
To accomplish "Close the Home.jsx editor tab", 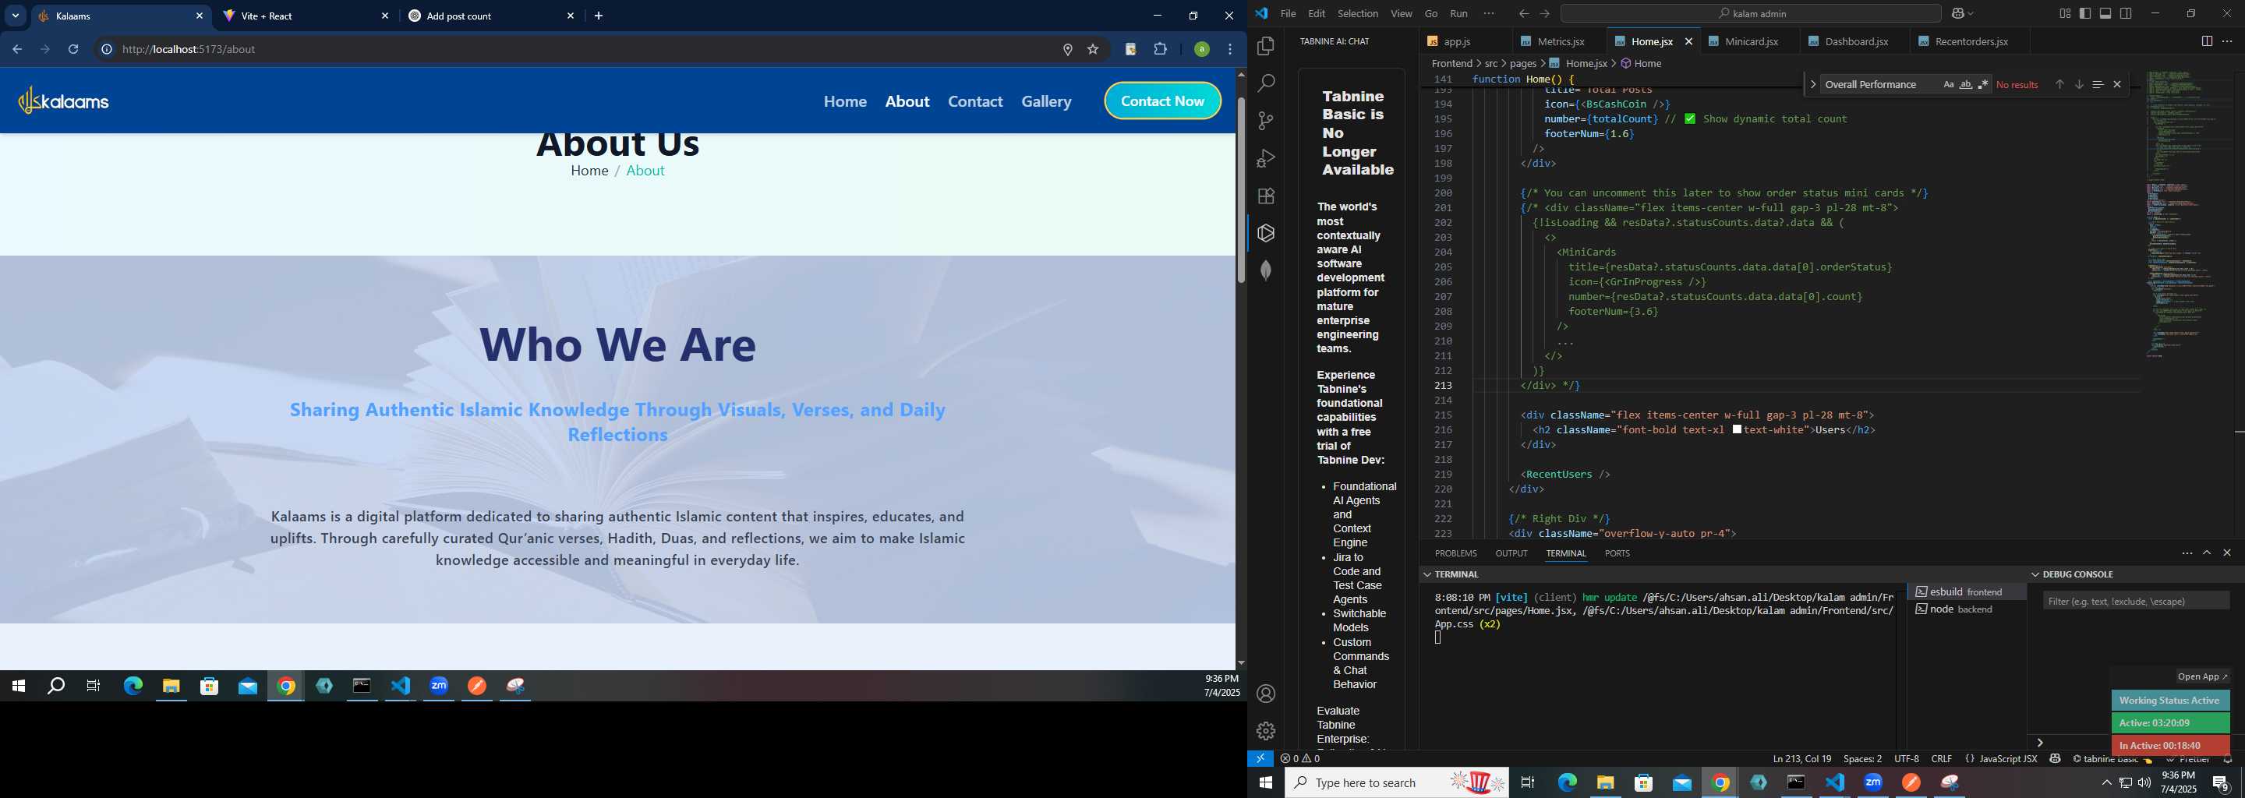I will pos(1688,42).
